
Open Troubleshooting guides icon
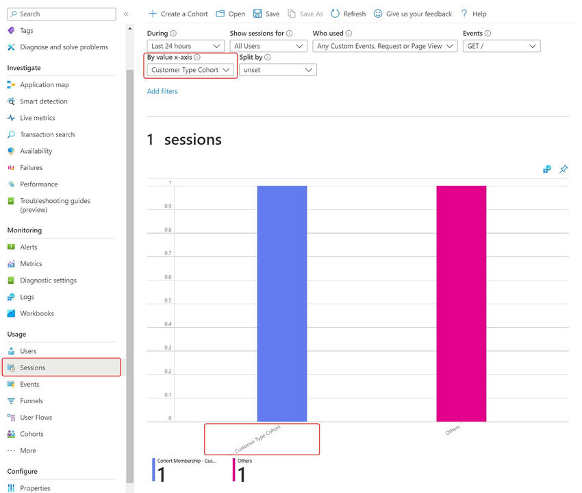[11, 201]
